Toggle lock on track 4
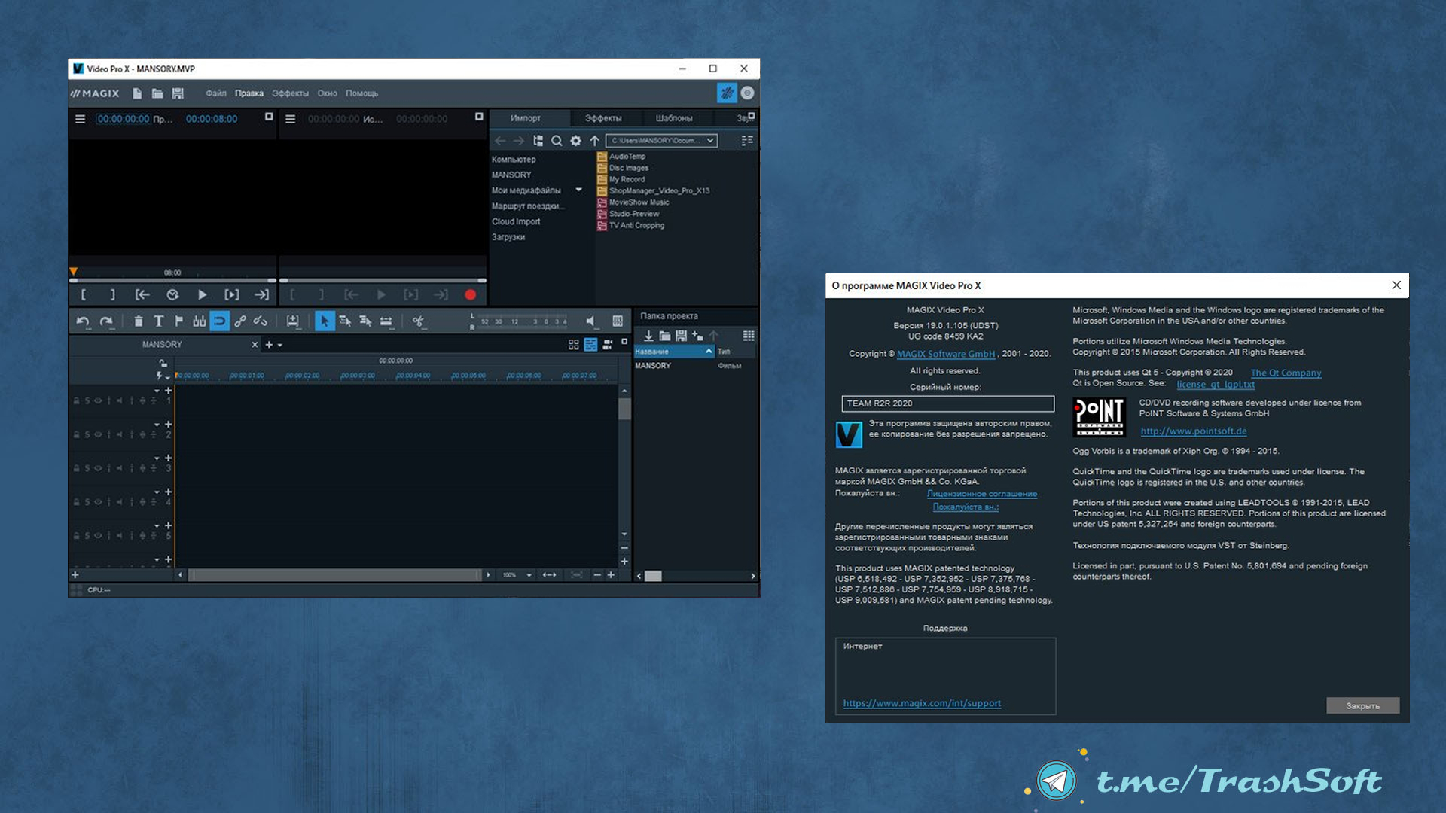Viewport: 1446px width, 813px height. 76,502
